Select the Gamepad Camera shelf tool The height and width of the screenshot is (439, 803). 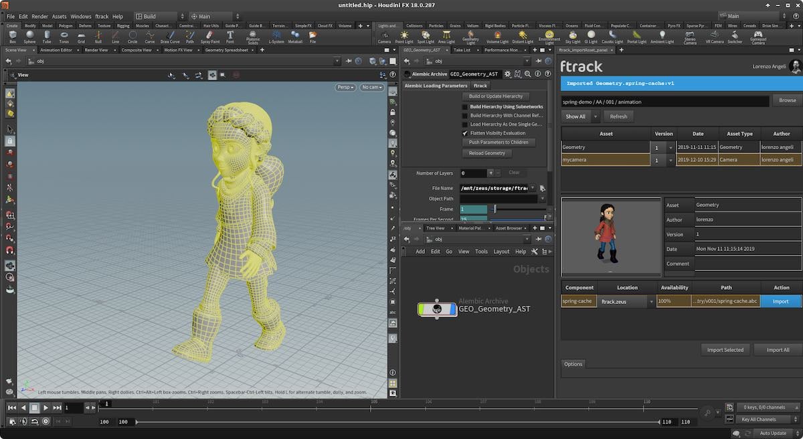(x=757, y=37)
